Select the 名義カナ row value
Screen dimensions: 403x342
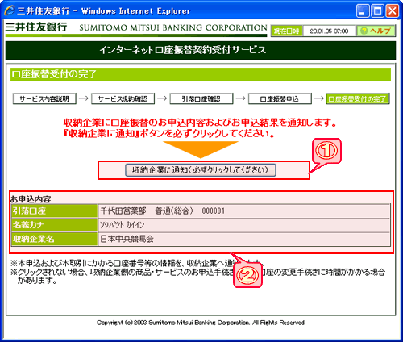[x=244, y=225]
